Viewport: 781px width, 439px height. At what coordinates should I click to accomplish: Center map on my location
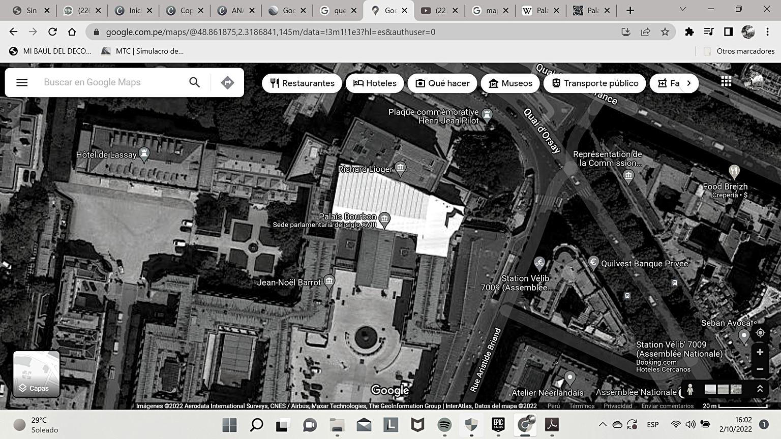tap(760, 333)
